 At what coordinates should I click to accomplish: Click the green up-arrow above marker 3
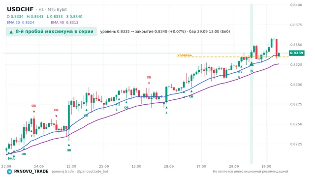pos(166,108)
